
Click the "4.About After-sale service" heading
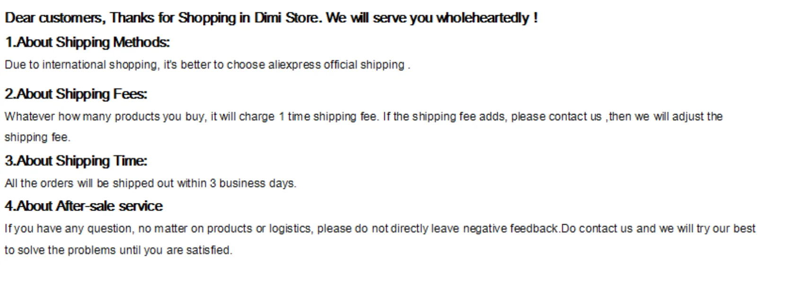click(x=83, y=206)
